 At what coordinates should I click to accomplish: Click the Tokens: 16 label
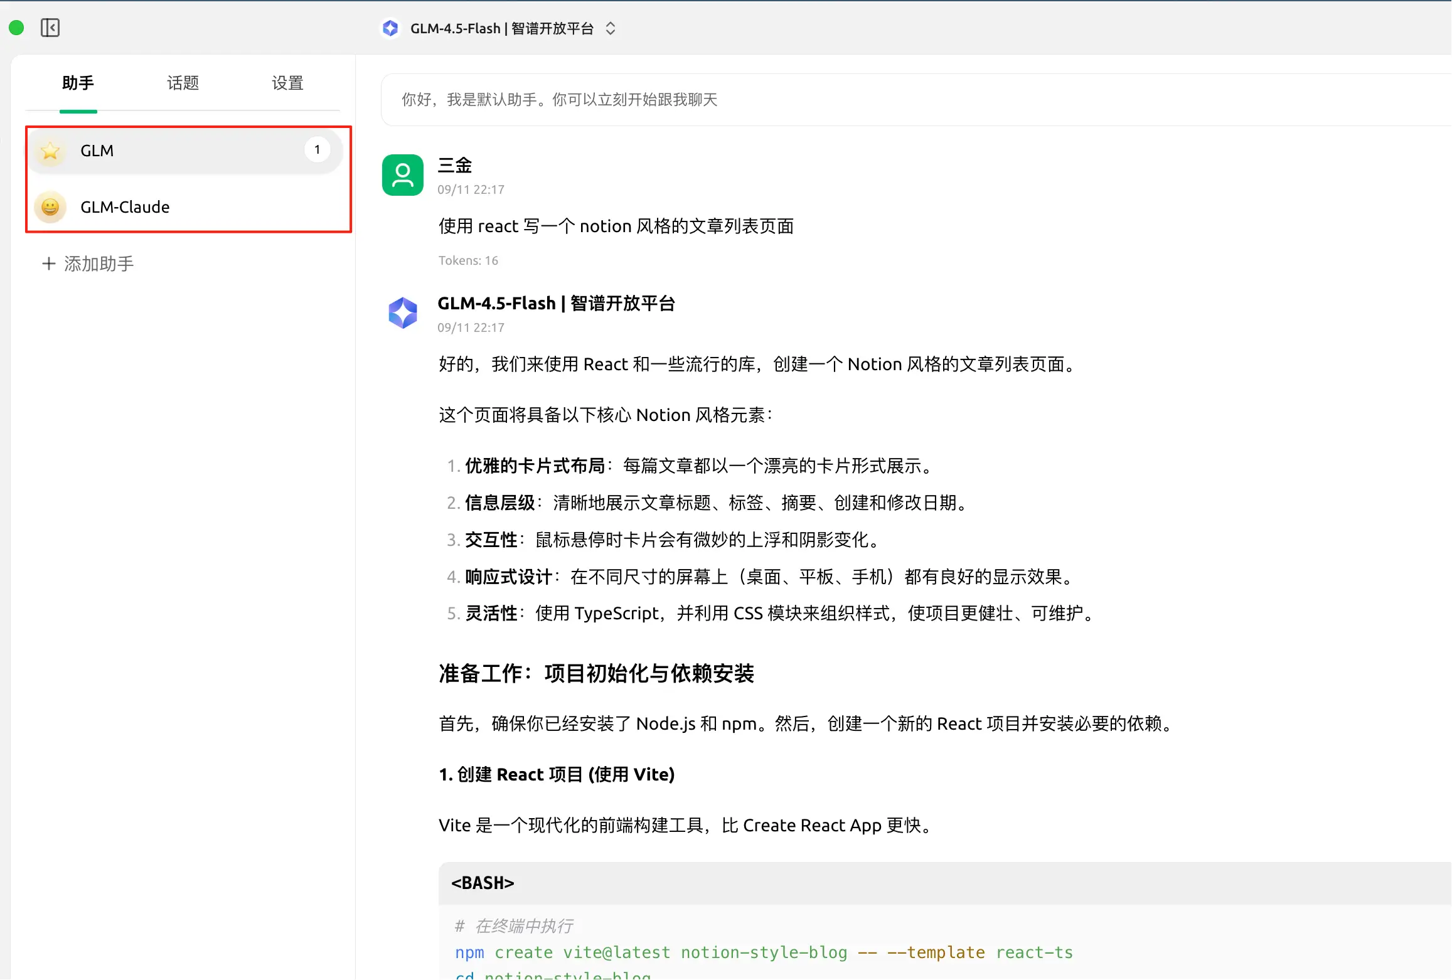pyautogui.click(x=468, y=260)
